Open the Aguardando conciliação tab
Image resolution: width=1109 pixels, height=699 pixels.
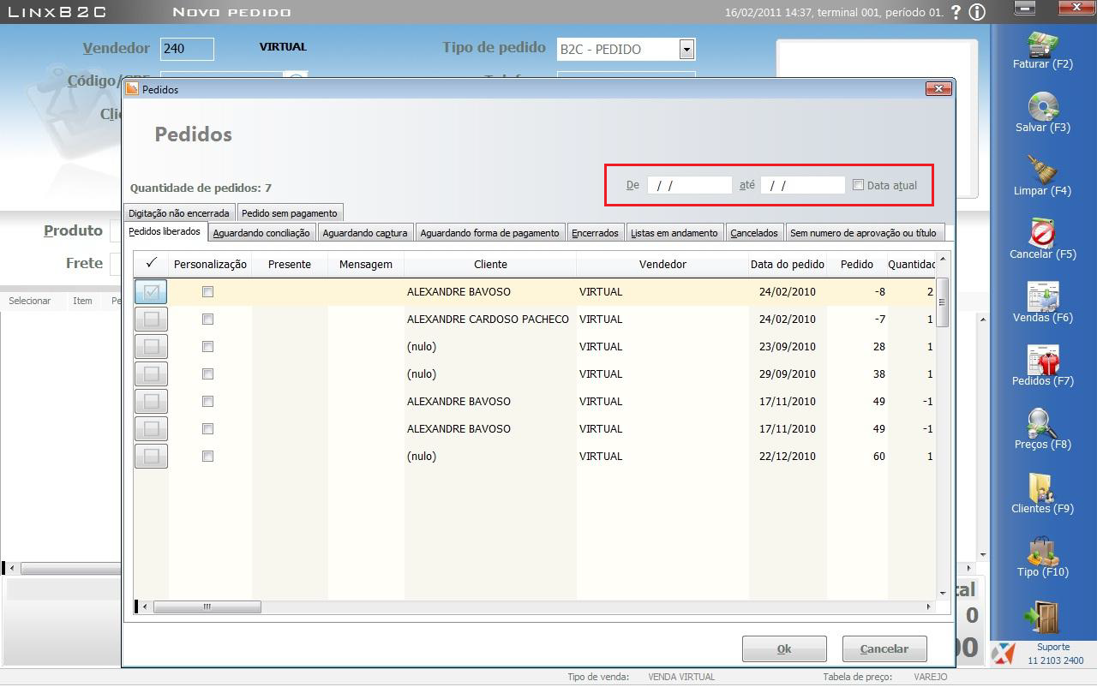tap(261, 233)
